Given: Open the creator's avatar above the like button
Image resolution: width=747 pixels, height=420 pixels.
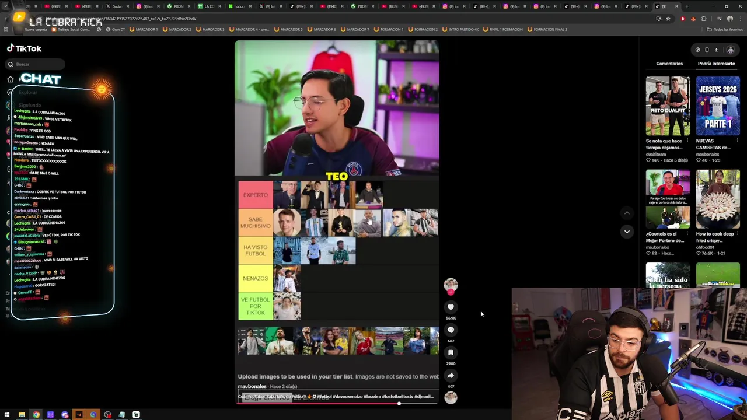Looking at the screenshot, I should 451,285.
